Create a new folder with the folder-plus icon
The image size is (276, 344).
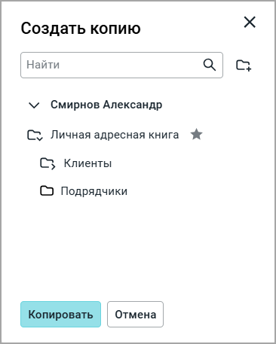tap(244, 65)
